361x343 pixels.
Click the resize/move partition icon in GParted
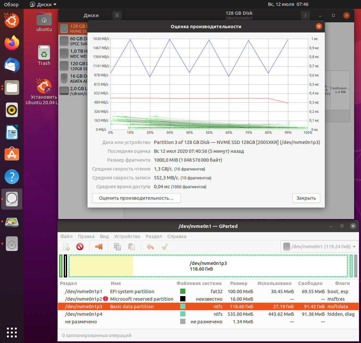click(x=99, y=247)
